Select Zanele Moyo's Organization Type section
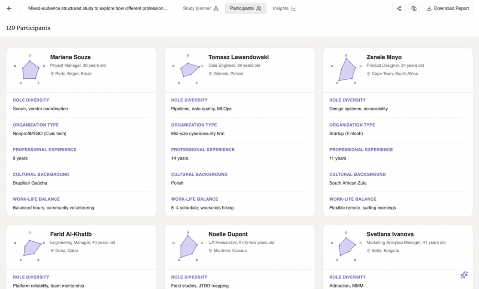 pyautogui.click(x=398, y=129)
